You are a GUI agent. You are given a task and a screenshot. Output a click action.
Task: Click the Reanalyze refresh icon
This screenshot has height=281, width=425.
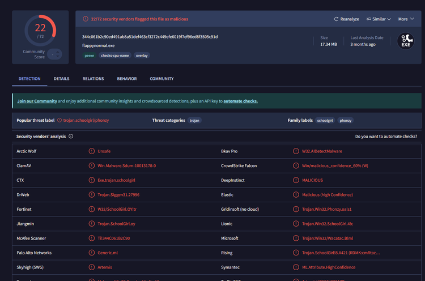point(336,19)
